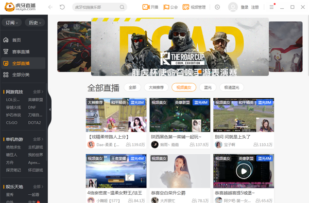Open 怀旧游戏 category in sidebar
The image size is (309, 203).
[36, 170]
